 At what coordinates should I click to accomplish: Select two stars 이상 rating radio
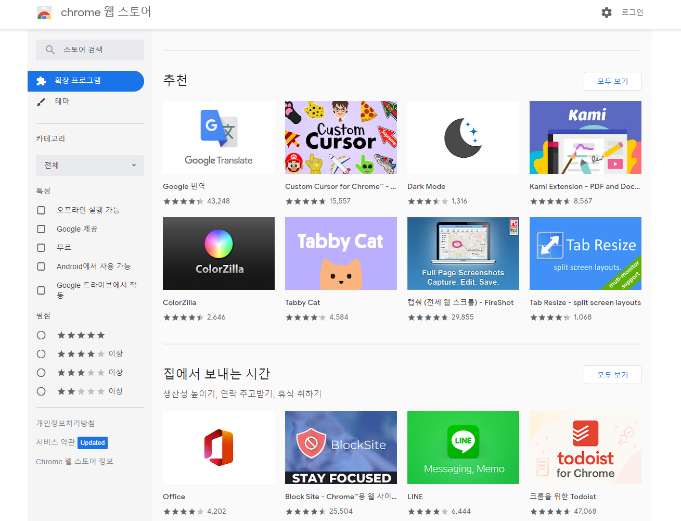pyautogui.click(x=41, y=391)
